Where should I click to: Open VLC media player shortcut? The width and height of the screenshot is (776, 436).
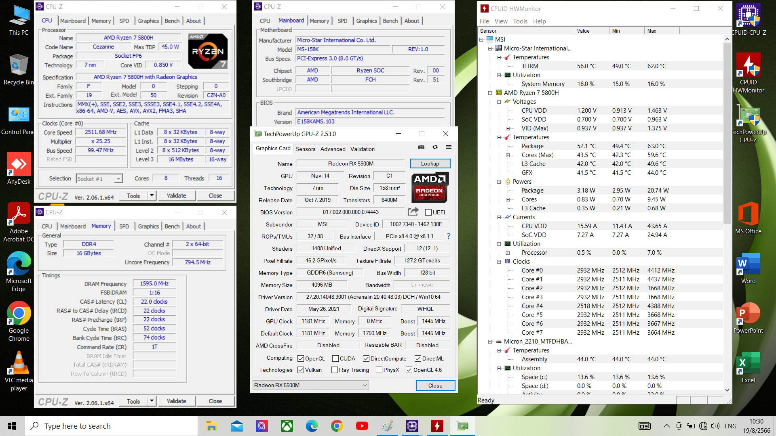point(19,371)
